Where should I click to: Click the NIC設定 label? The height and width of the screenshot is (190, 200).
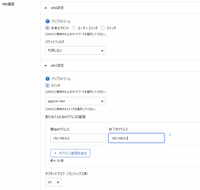(x=9, y=4)
